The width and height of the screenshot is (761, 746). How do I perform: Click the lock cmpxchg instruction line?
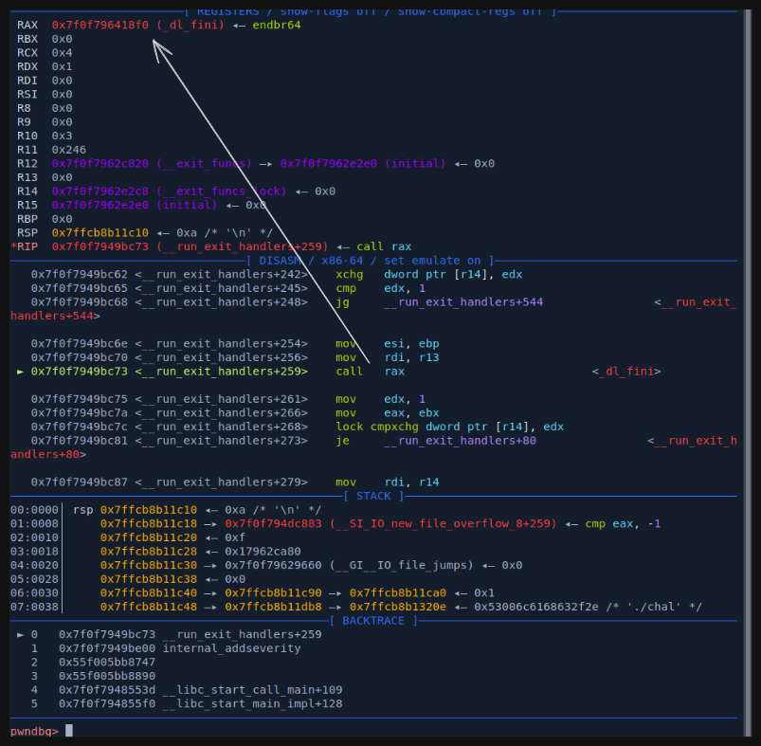[449, 427]
